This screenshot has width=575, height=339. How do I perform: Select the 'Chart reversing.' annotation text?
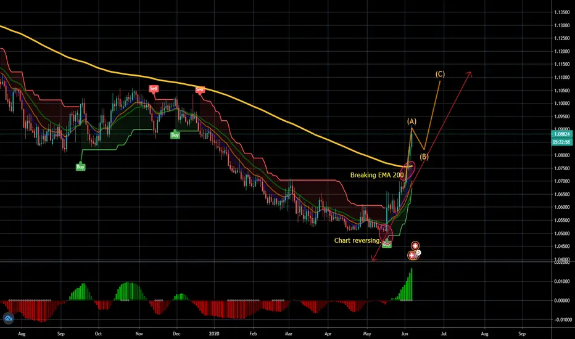[358, 240]
